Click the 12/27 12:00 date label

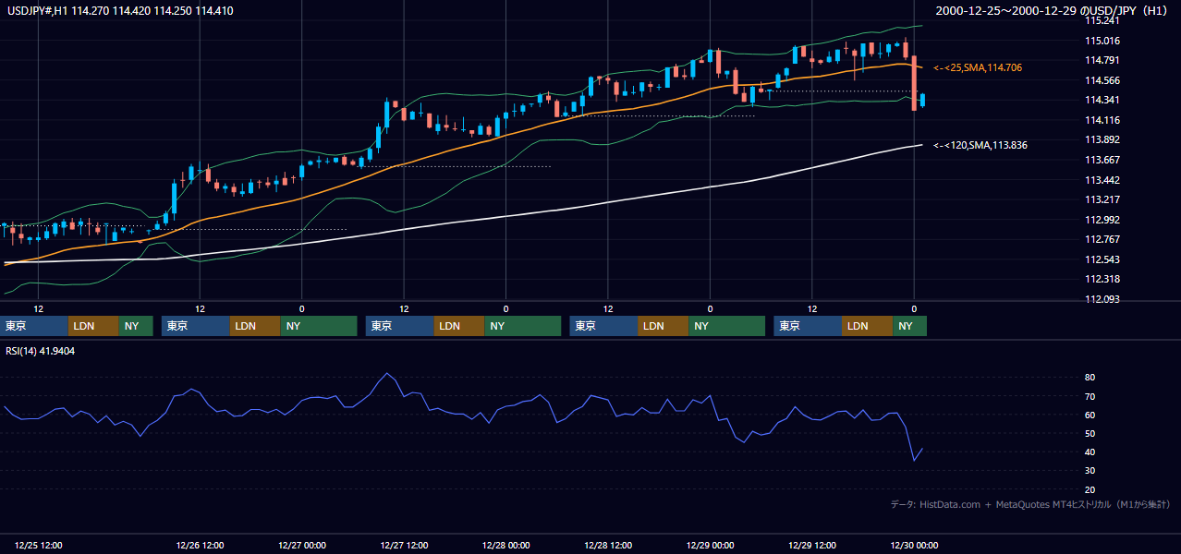404,545
